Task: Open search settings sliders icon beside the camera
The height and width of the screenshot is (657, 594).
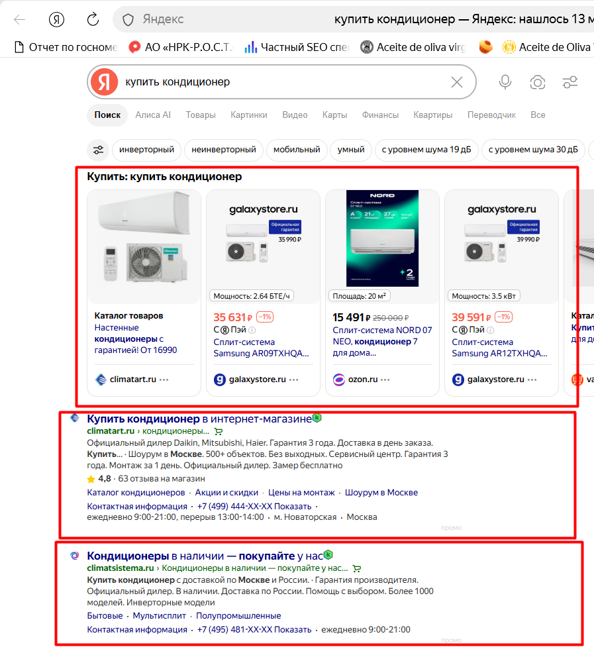Action: [570, 82]
